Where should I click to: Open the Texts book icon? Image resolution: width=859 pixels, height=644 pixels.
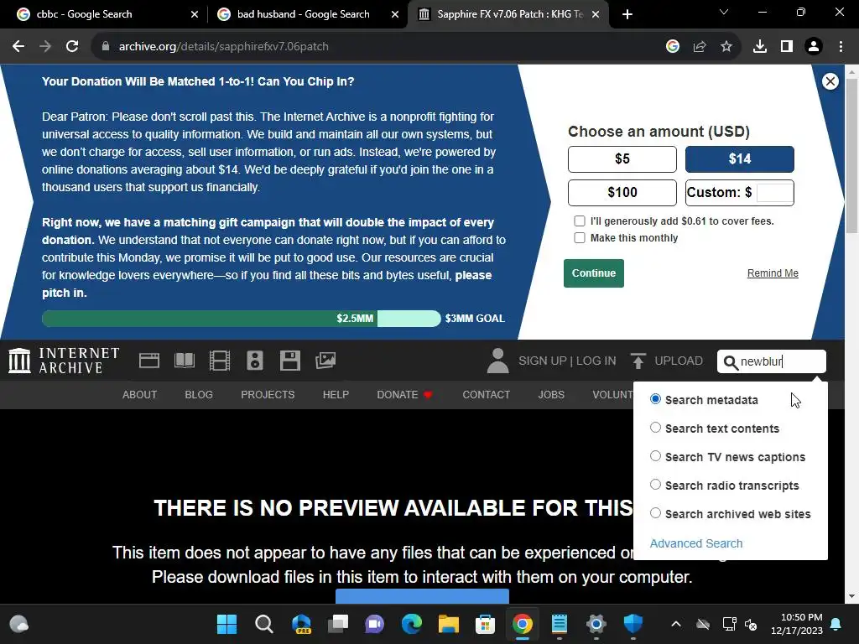[185, 361]
